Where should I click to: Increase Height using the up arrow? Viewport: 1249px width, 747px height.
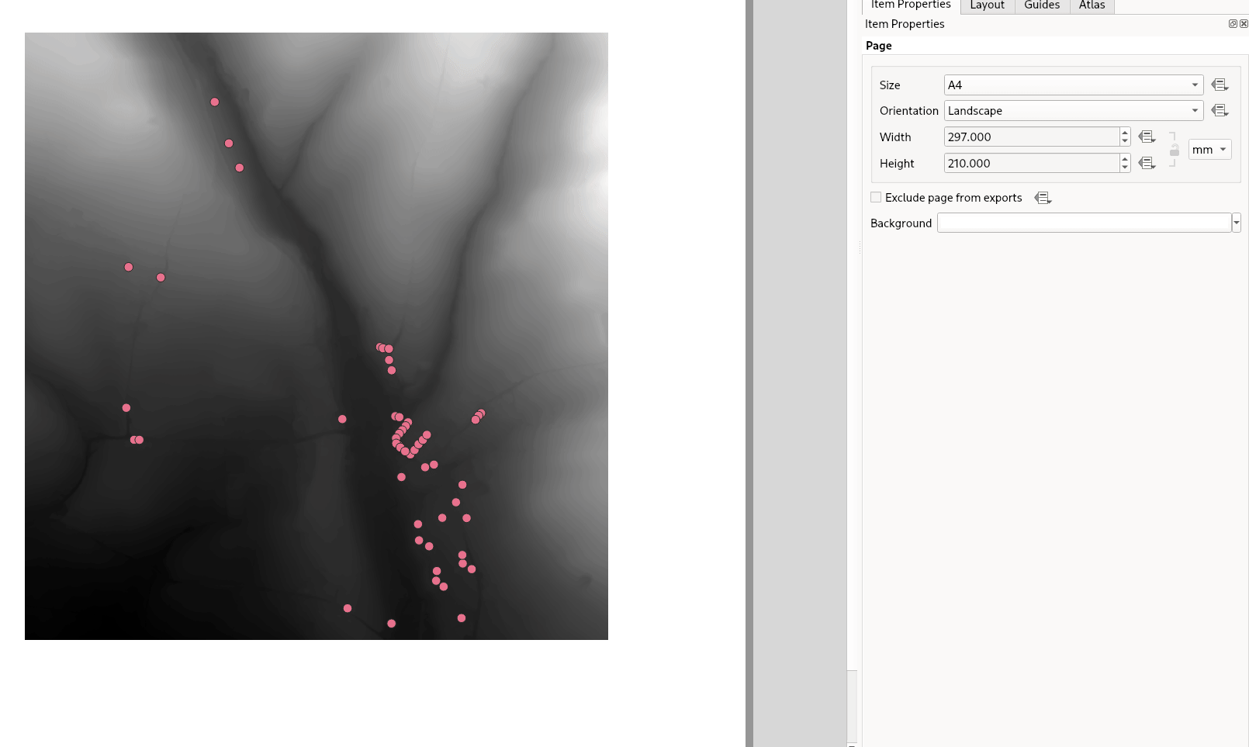click(x=1125, y=159)
